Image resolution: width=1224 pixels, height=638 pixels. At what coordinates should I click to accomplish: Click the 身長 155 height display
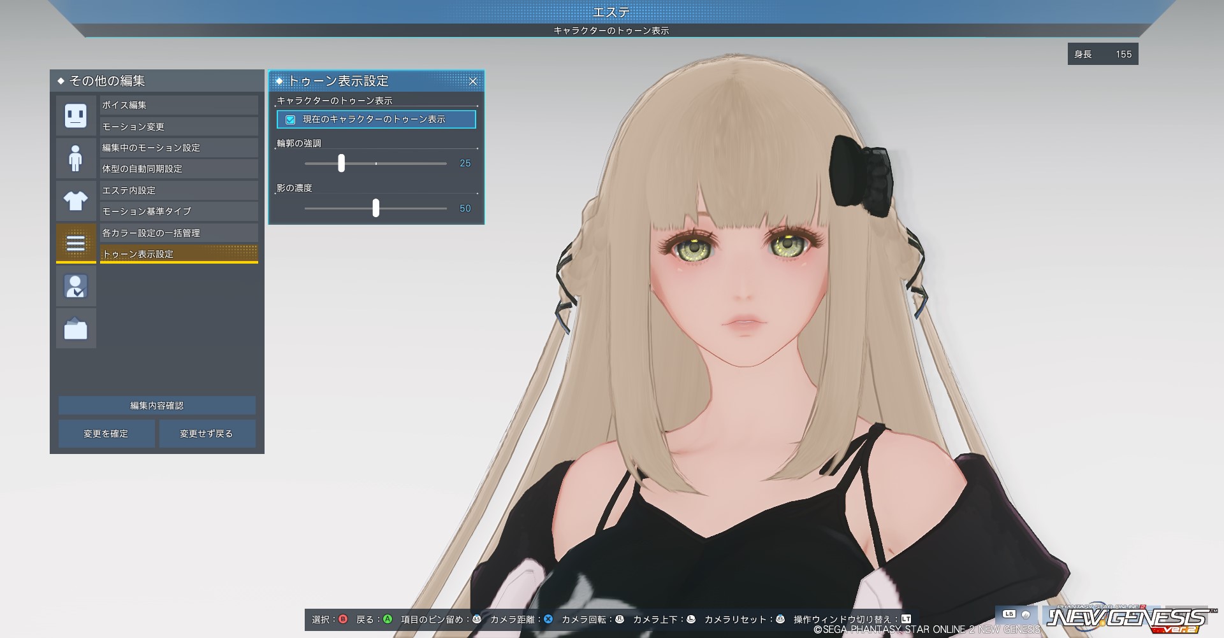click(x=1103, y=54)
